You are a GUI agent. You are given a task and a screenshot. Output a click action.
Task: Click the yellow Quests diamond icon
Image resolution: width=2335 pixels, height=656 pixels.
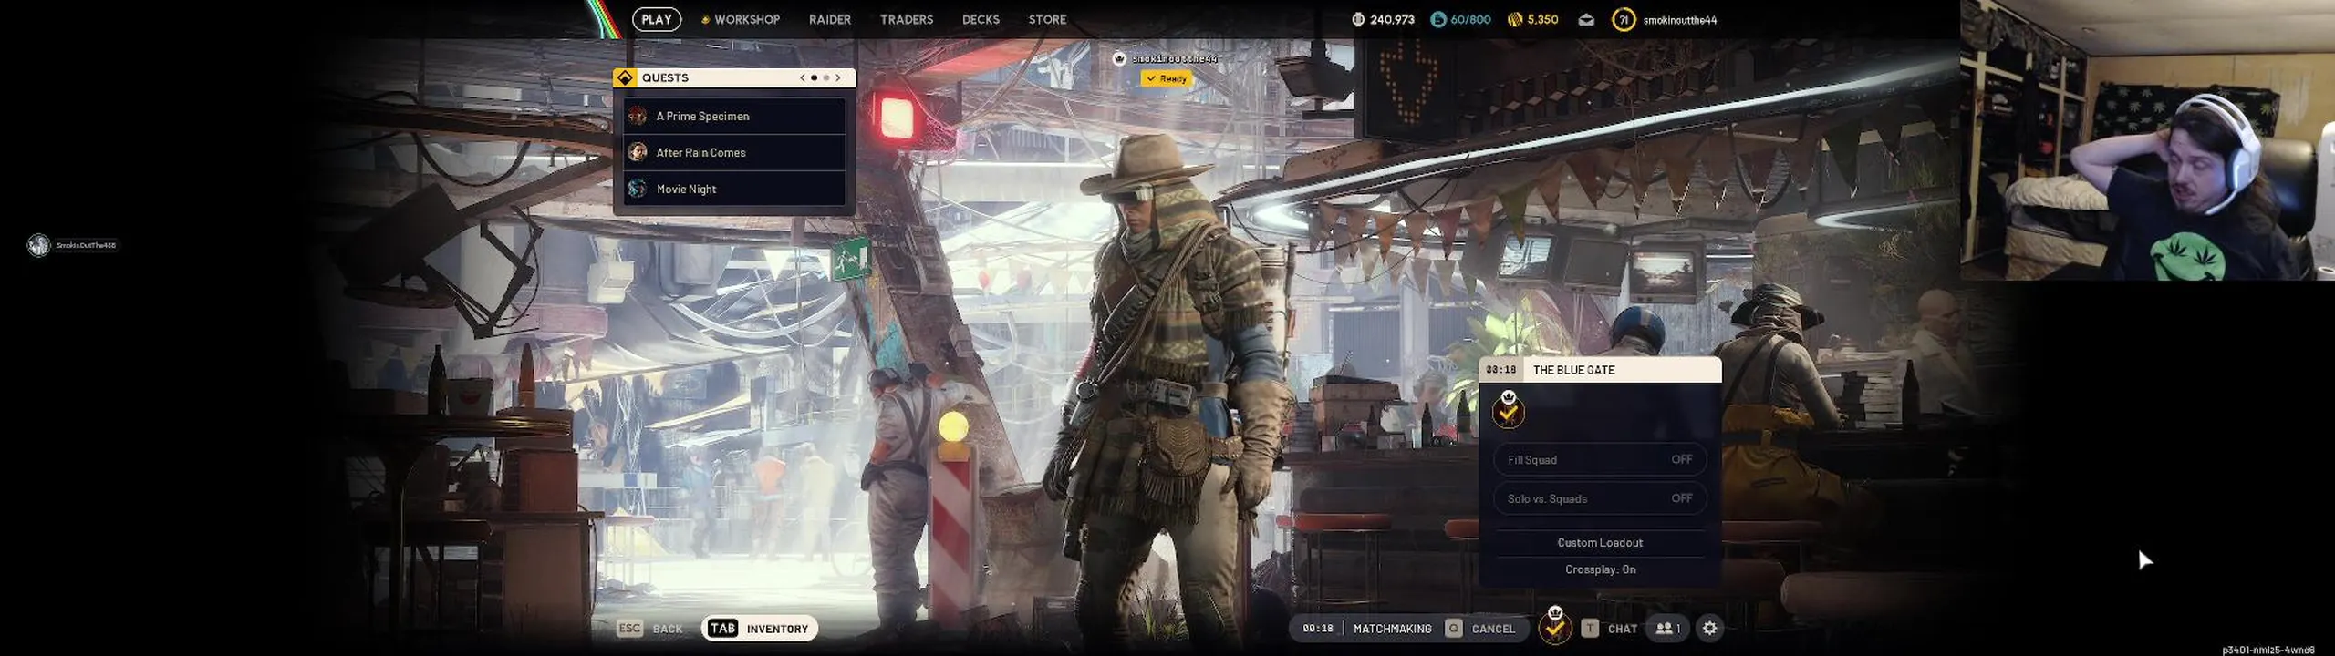click(x=625, y=77)
